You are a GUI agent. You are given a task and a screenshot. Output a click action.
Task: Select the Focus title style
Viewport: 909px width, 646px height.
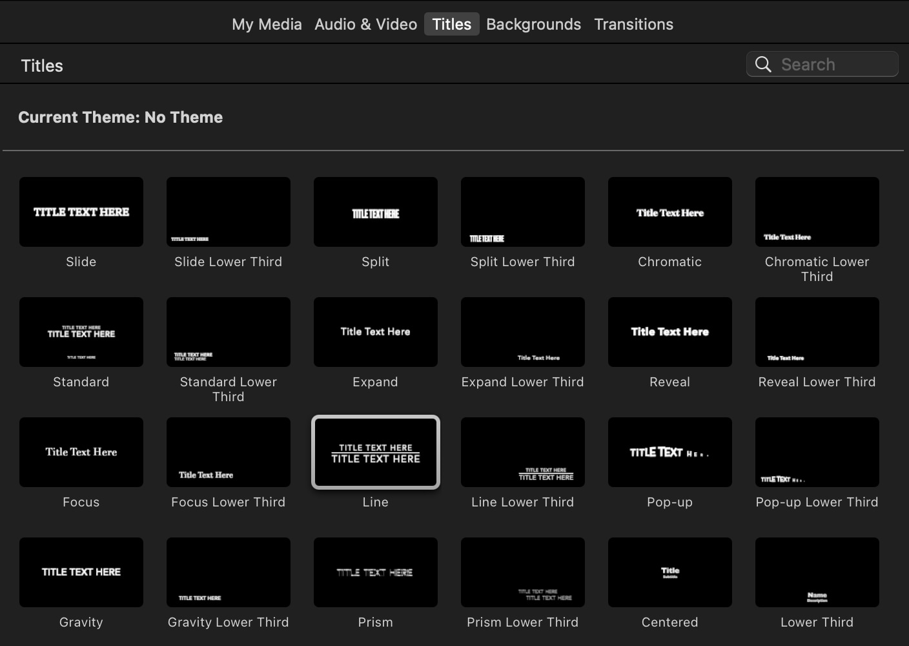(x=81, y=452)
